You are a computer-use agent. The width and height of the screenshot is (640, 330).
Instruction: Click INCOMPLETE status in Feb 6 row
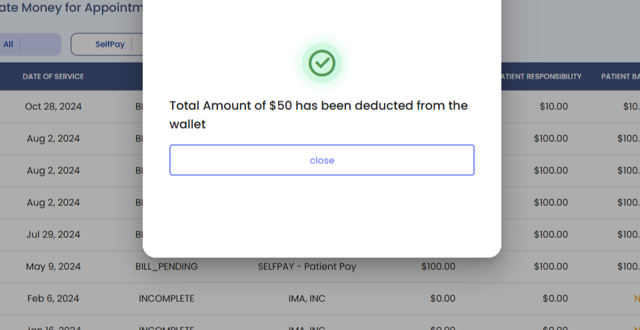167,299
